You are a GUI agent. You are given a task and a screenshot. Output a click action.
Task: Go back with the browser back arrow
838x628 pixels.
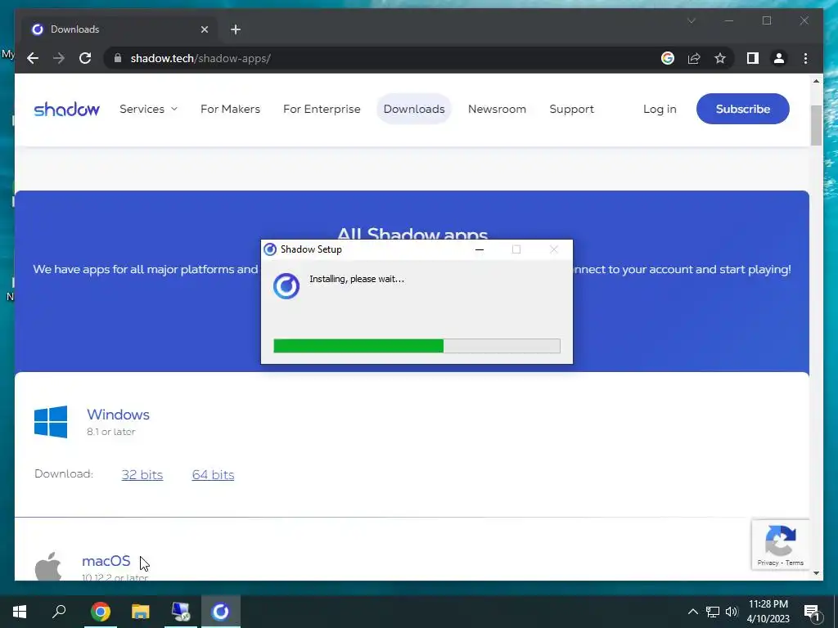(33, 58)
